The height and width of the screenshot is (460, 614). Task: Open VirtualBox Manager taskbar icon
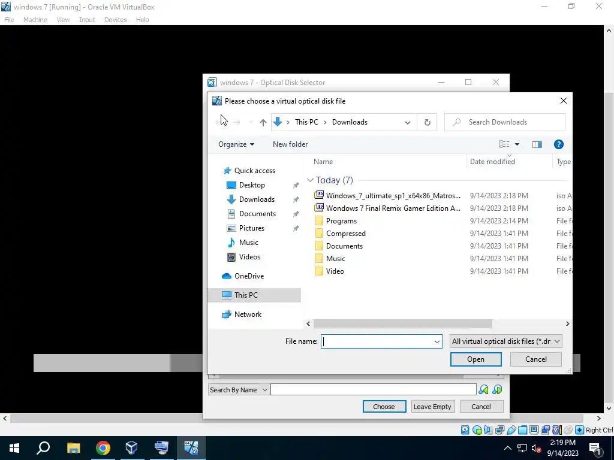pos(131,448)
